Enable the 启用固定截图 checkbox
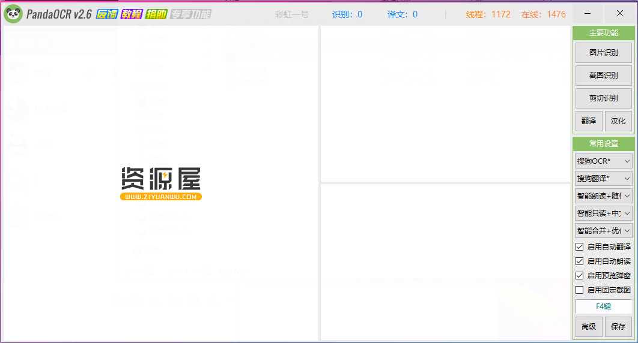 point(580,290)
